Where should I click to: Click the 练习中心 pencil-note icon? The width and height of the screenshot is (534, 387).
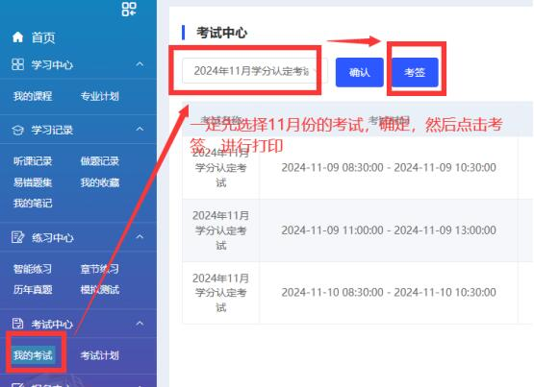17,237
